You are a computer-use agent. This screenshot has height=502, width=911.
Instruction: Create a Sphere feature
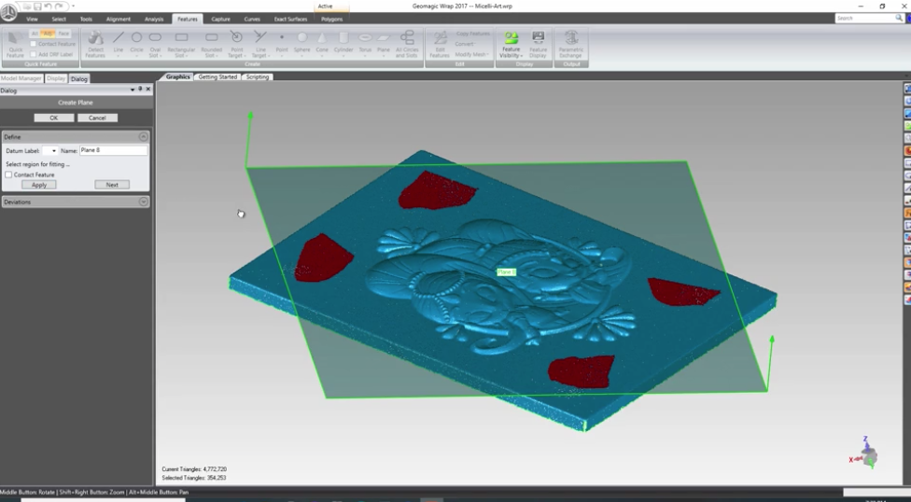tap(302, 44)
